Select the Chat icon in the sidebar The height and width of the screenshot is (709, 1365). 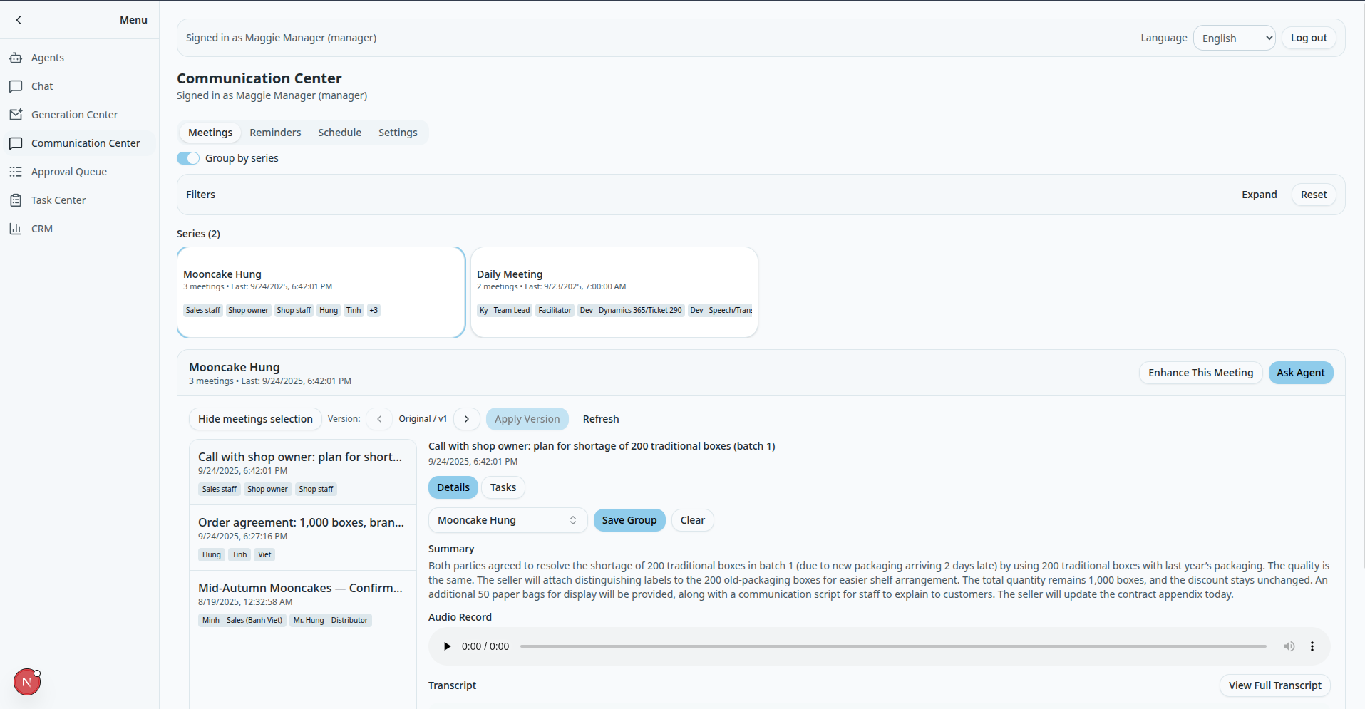[x=16, y=86]
